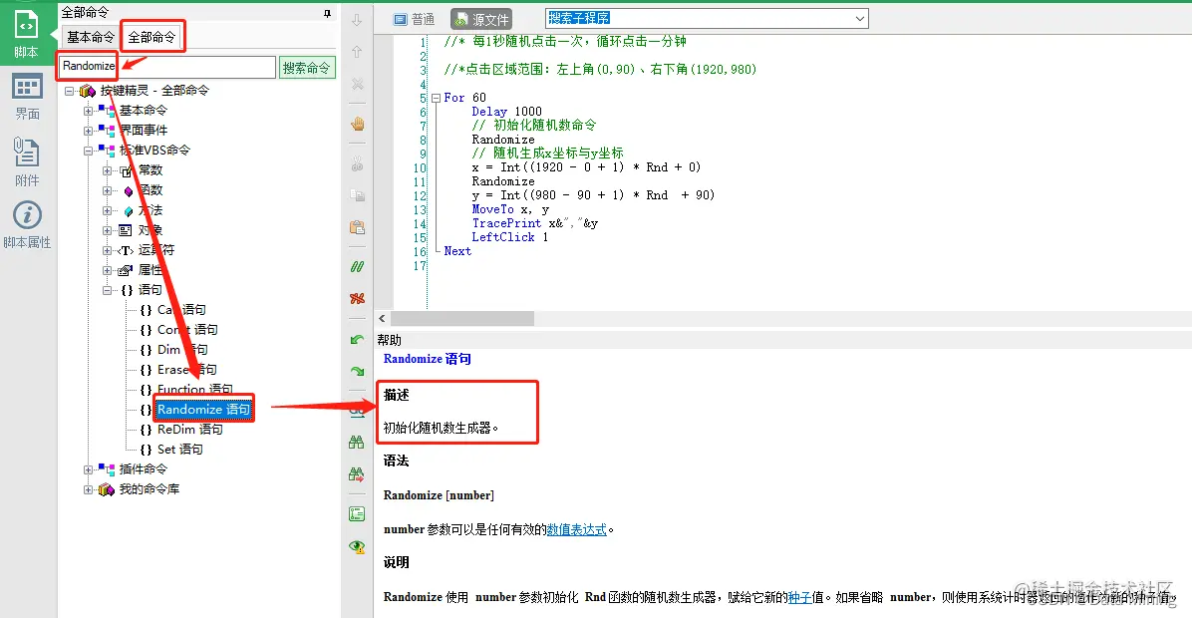Screen dimensions: 1192x618
Task: Click the move-down arrow toolbar icon
Action: click(357, 21)
